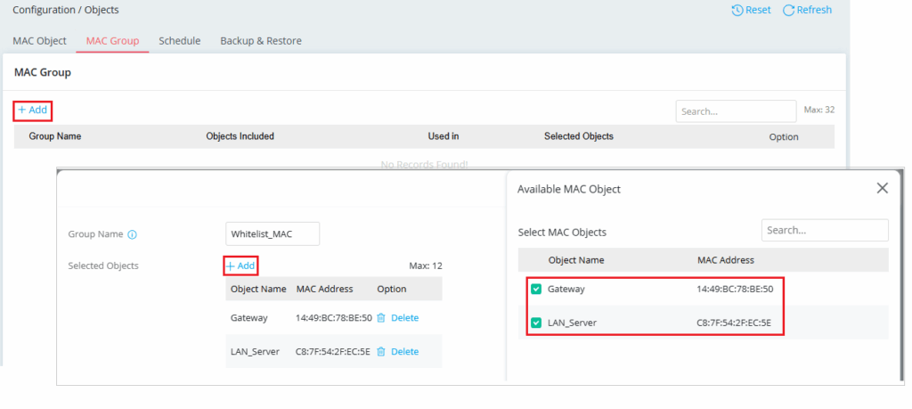
Task: Click Add next to Selected Objects
Action: (240, 266)
